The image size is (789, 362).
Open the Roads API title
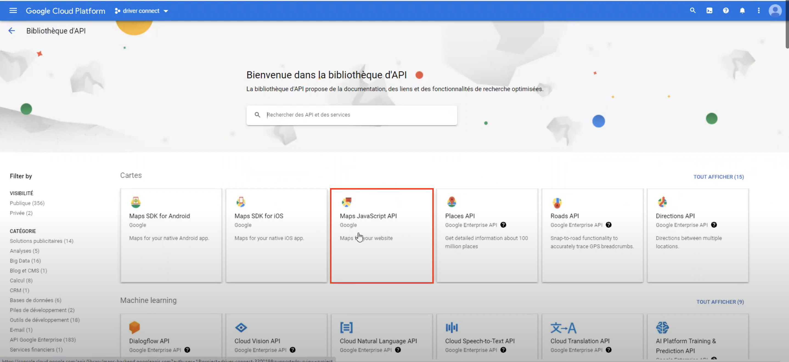565,216
